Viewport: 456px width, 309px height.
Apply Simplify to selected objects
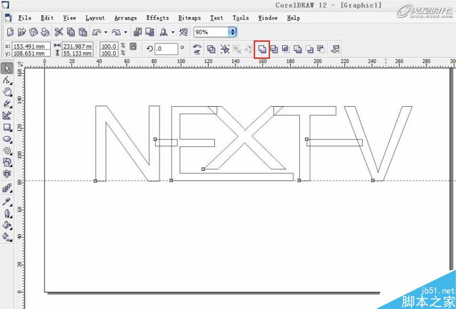[298, 49]
